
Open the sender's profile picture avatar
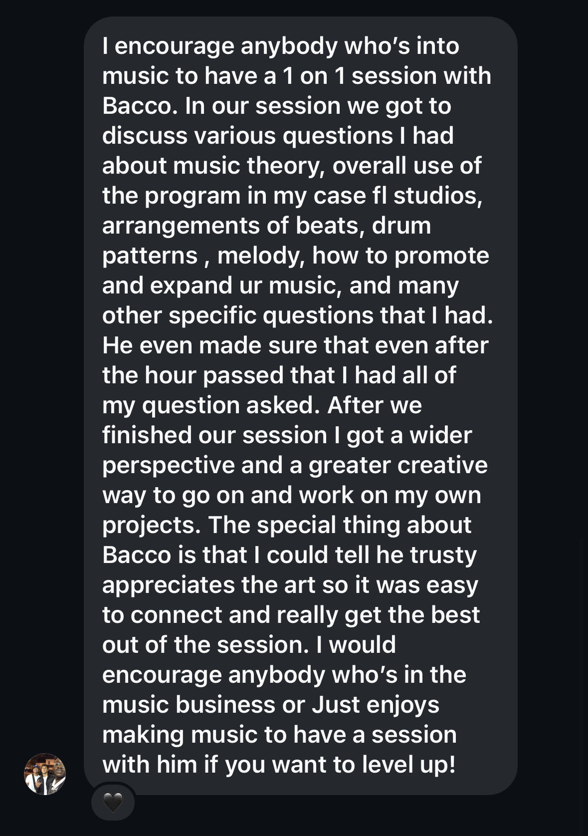pos(45,774)
